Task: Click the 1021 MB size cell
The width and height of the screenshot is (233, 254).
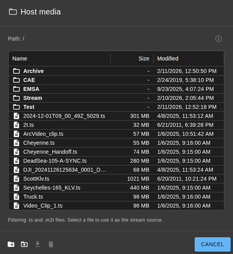Action: pyautogui.click(x=138, y=179)
